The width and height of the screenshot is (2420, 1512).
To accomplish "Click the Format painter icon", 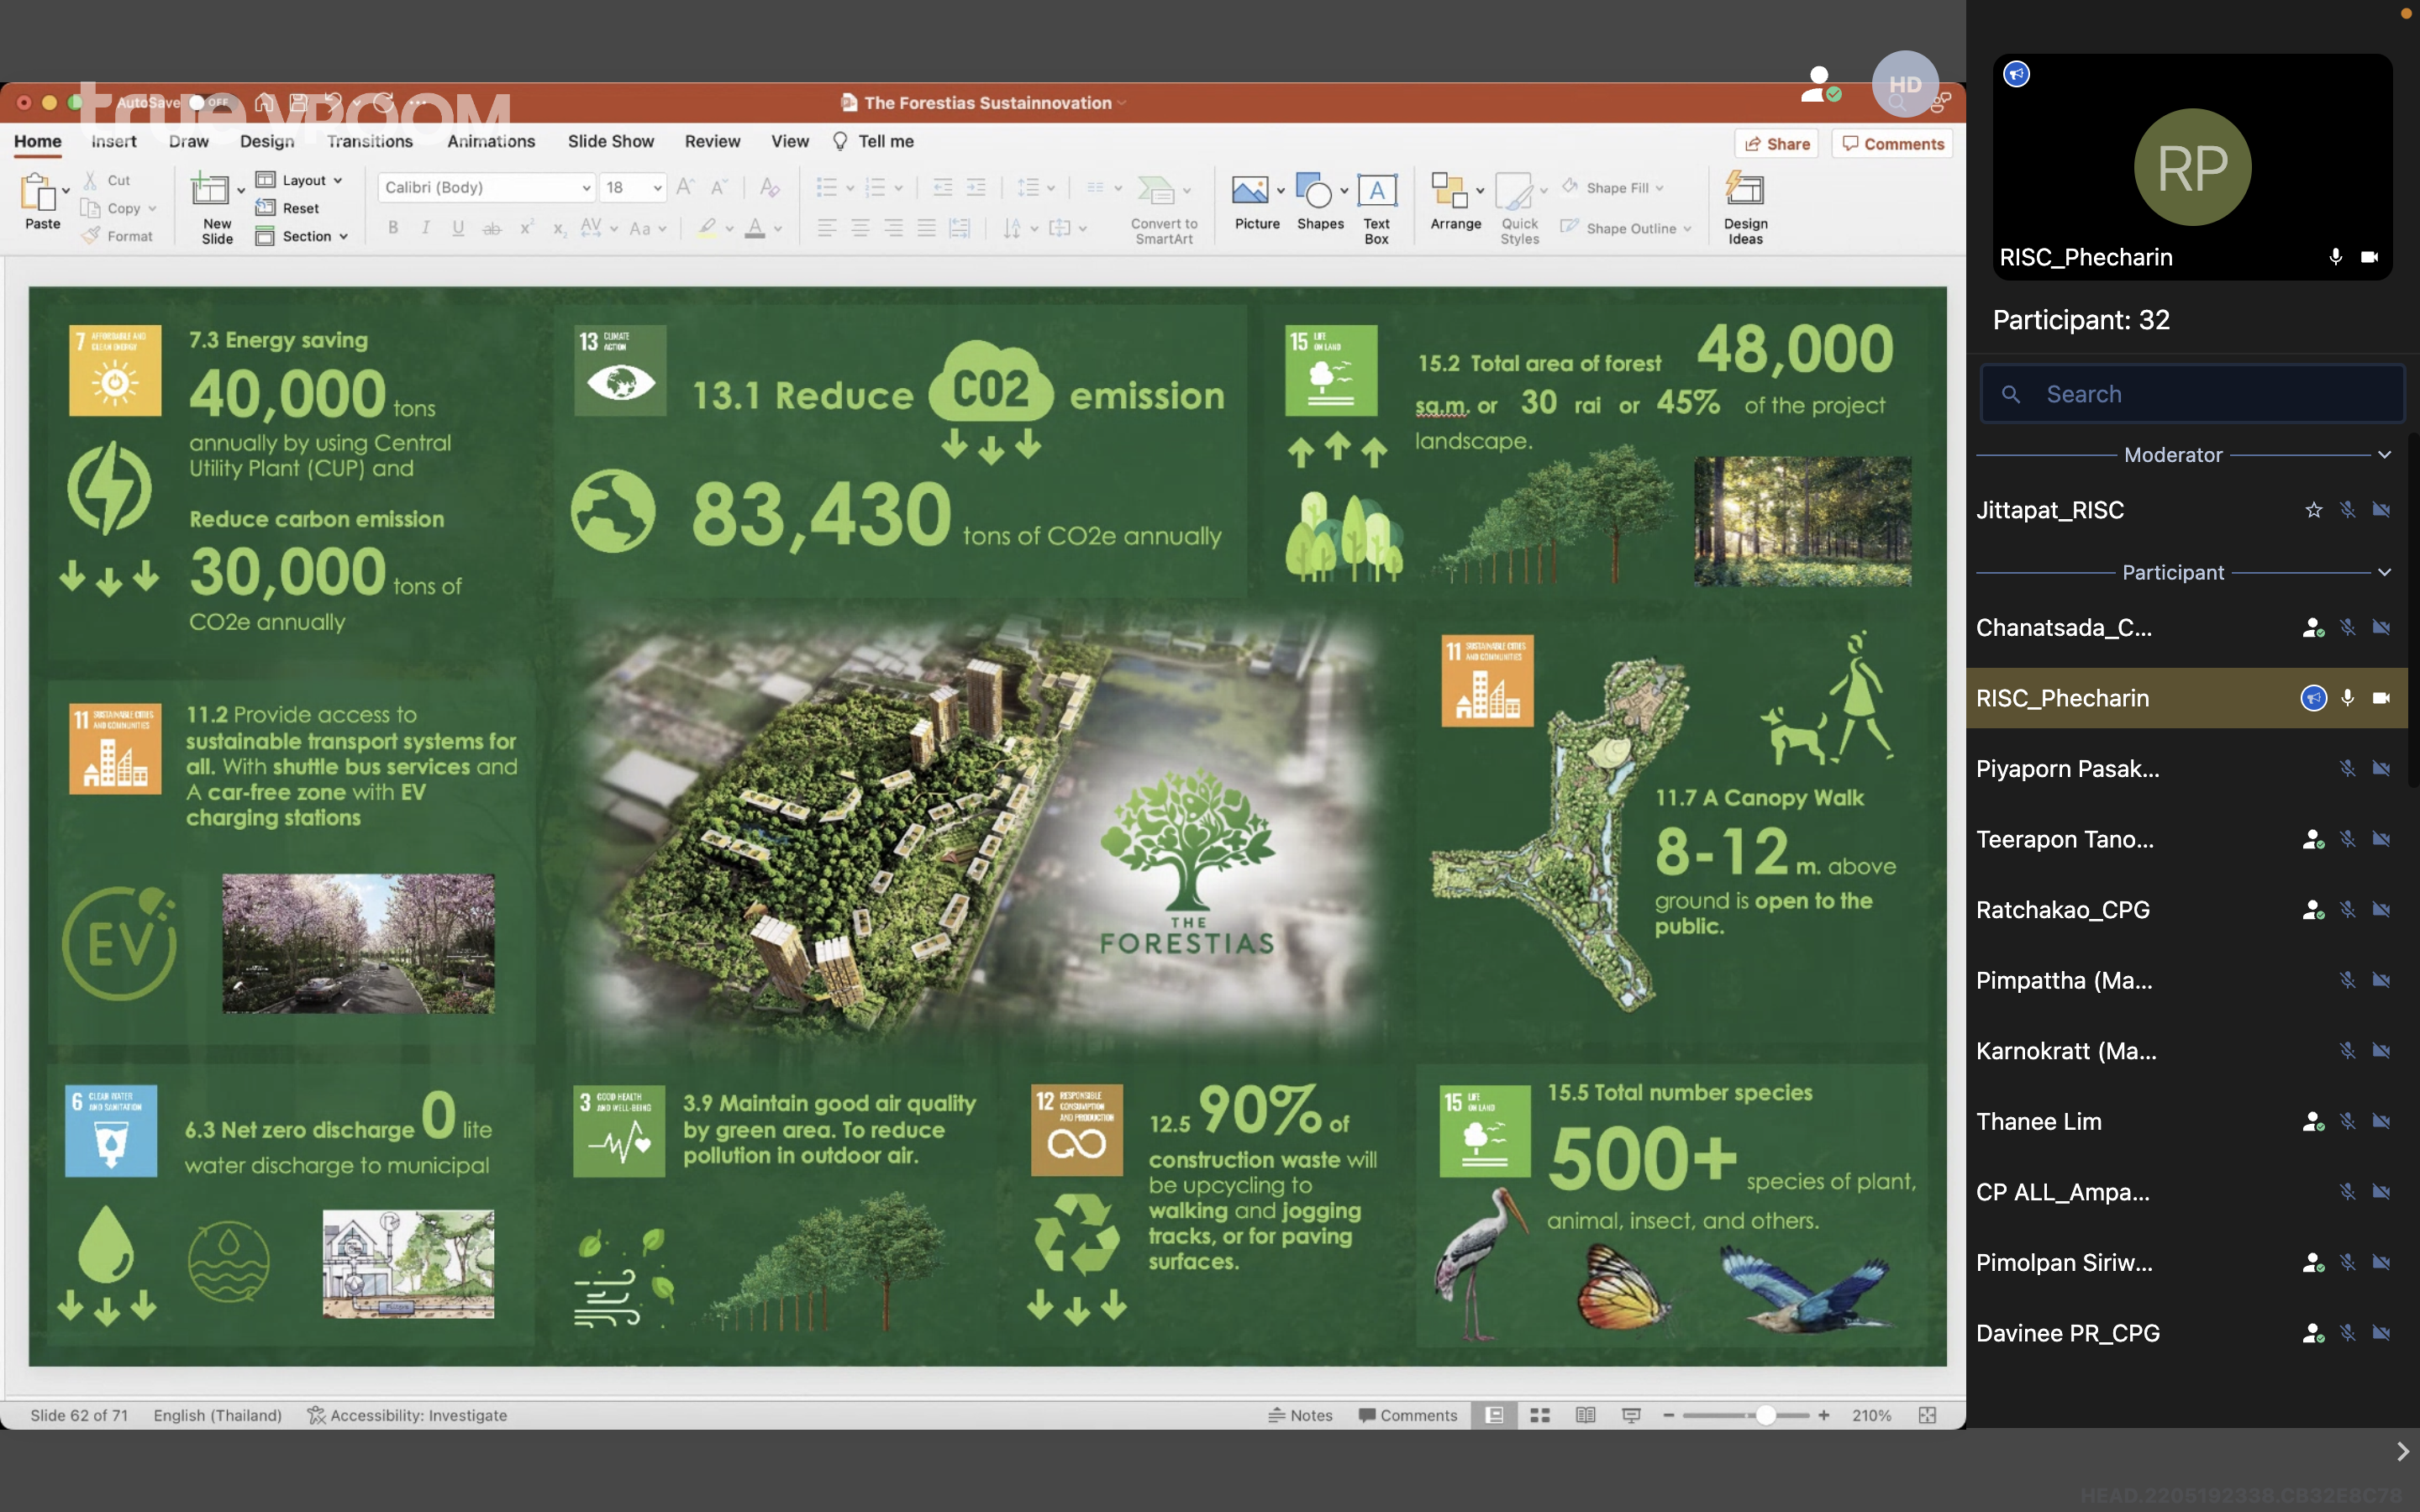I will (x=92, y=236).
